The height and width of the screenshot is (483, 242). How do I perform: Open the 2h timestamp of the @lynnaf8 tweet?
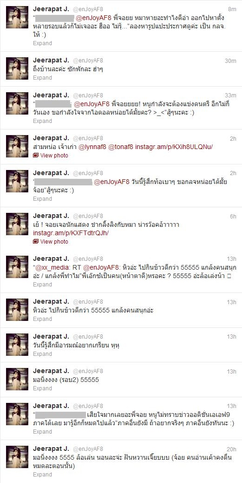(x=233, y=139)
